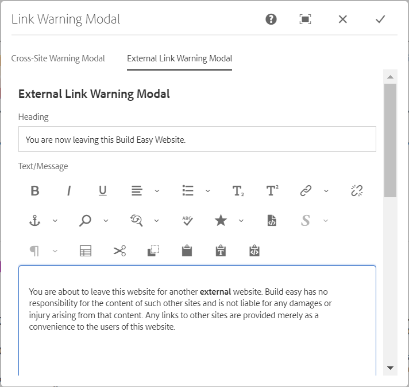Screen dimensions: 409x387
Task: Toggle bold formatting in the text editor
Action: tap(35, 191)
